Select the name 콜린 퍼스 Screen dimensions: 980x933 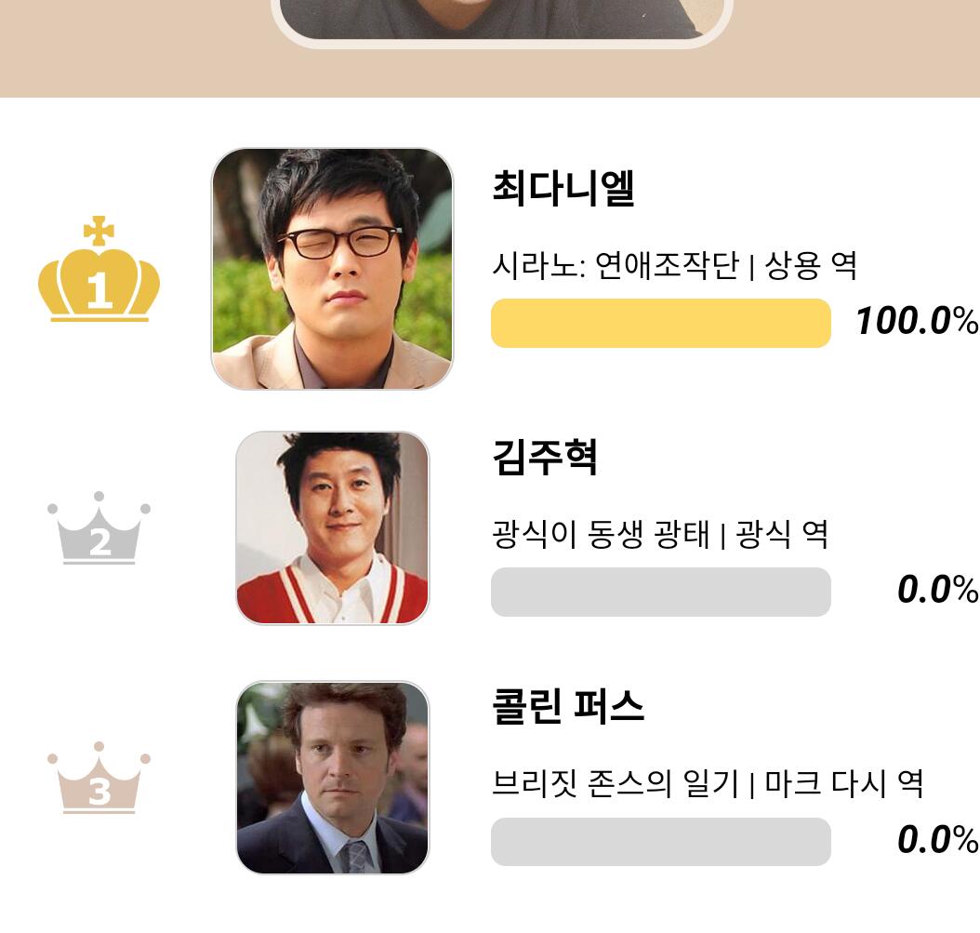567,708
